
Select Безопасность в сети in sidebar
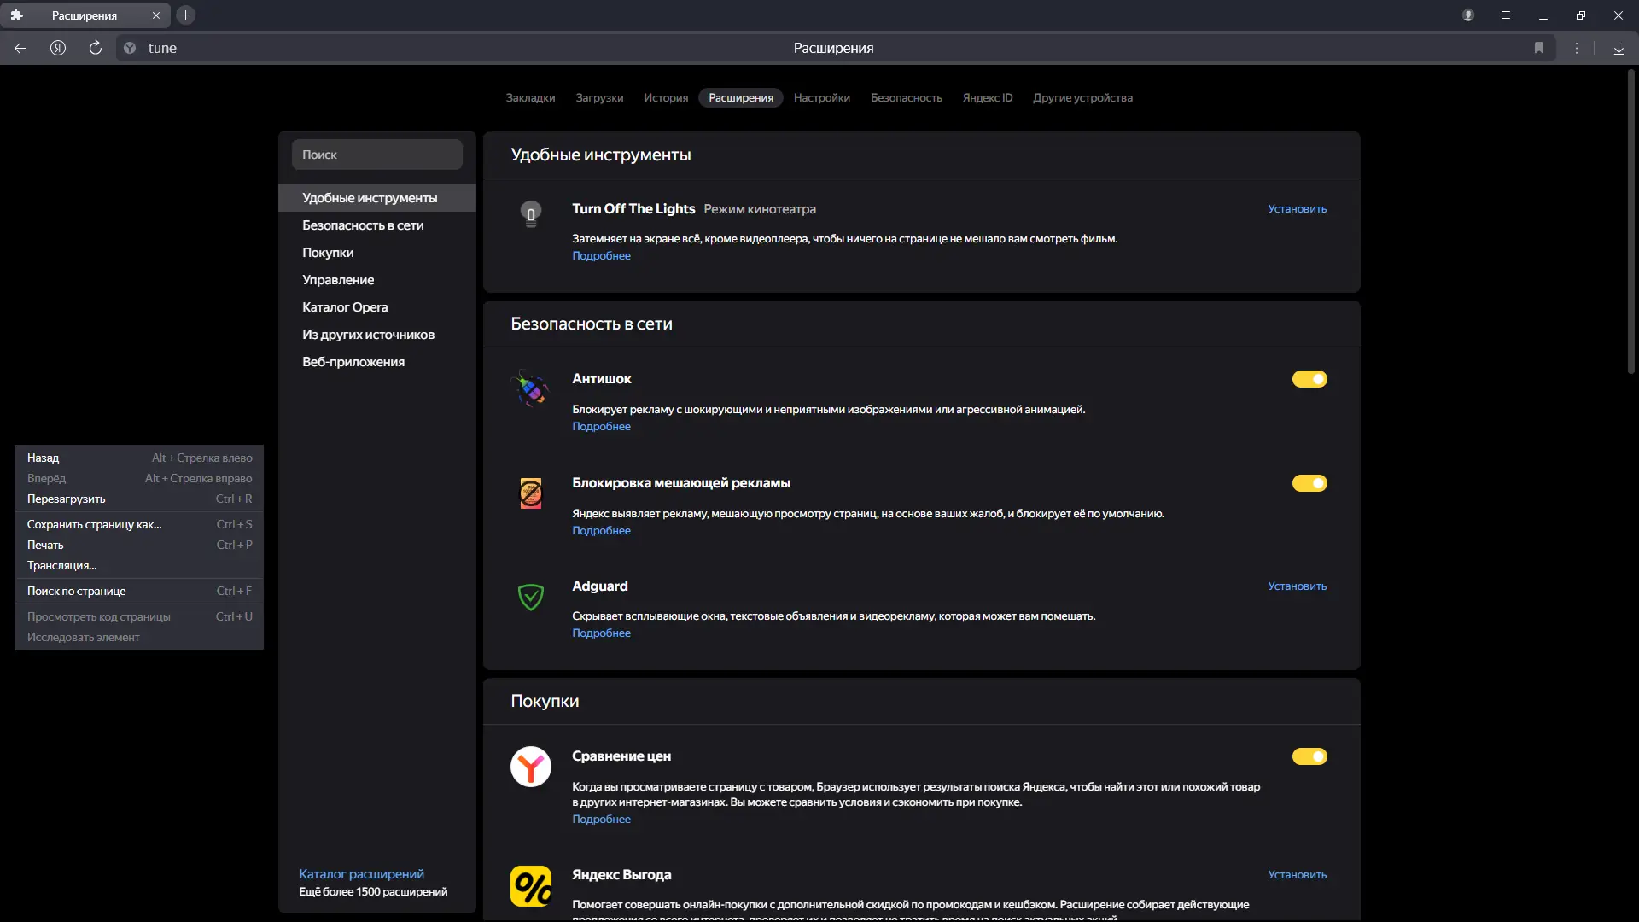(363, 225)
